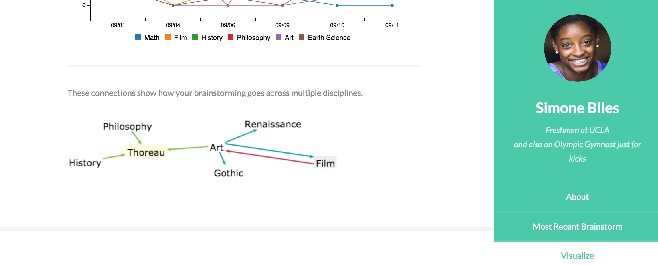
Task: Open the About sidebar menu item
Action: pyautogui.click(x=577, y=197)
